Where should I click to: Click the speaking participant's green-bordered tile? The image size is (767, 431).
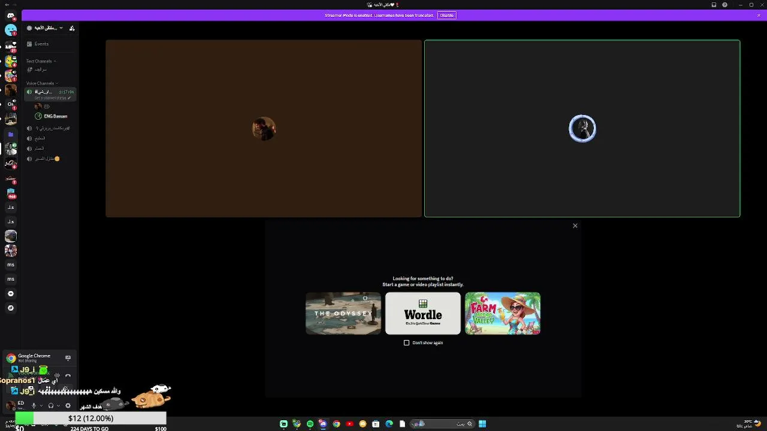(582, 129)
